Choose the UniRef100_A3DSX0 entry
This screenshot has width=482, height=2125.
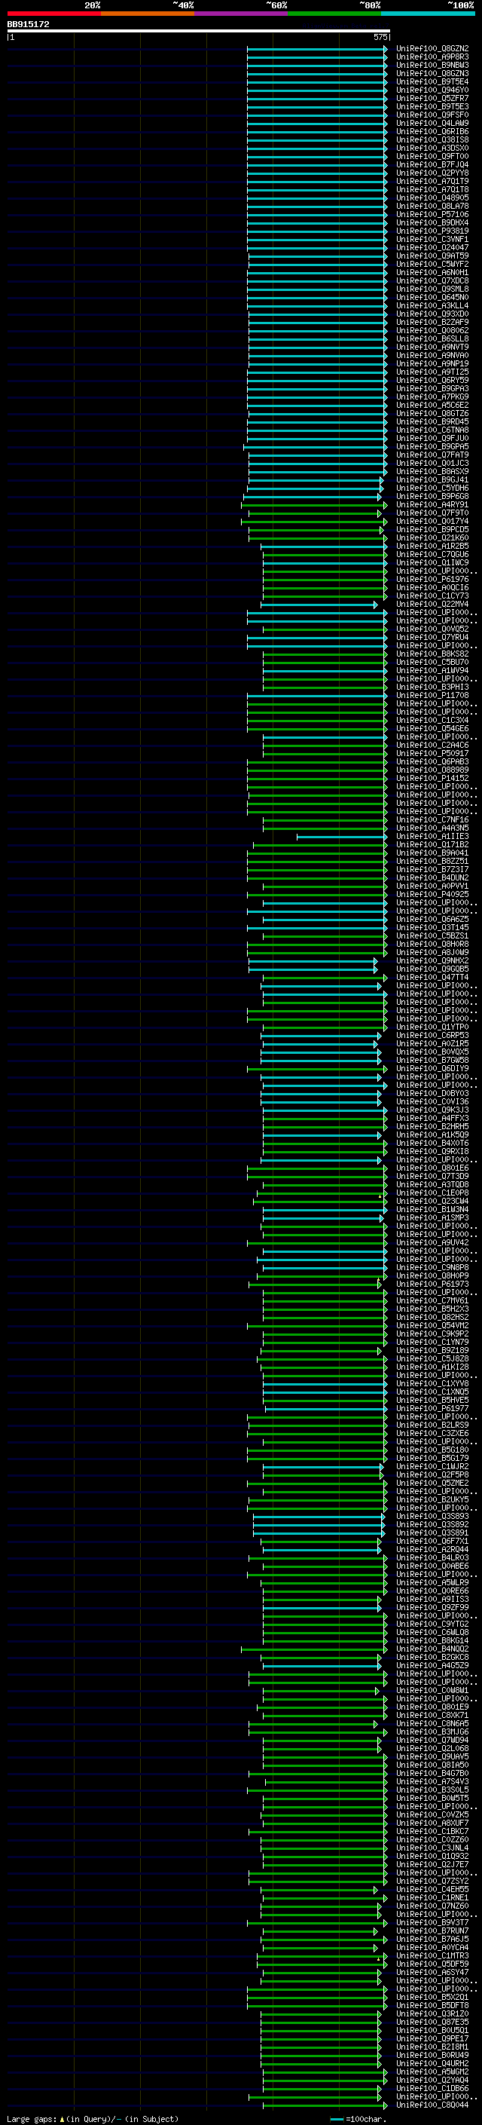pyautogui.click(x=432, y=149)
